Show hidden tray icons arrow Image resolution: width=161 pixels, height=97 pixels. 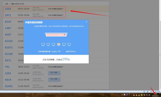tap(131, 95)
